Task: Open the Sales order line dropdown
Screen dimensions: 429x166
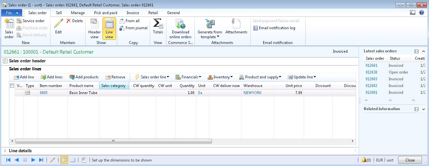Action: tap(152, 77)
